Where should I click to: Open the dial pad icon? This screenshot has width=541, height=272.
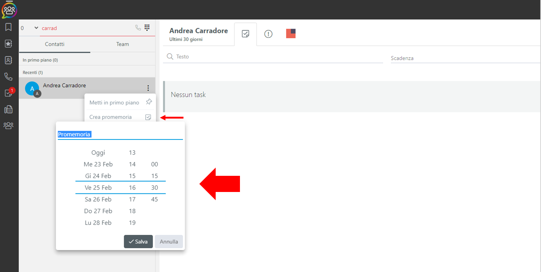[x=147, y=28]
